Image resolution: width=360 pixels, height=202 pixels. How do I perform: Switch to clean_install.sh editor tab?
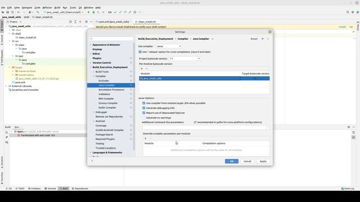point(147,22)
